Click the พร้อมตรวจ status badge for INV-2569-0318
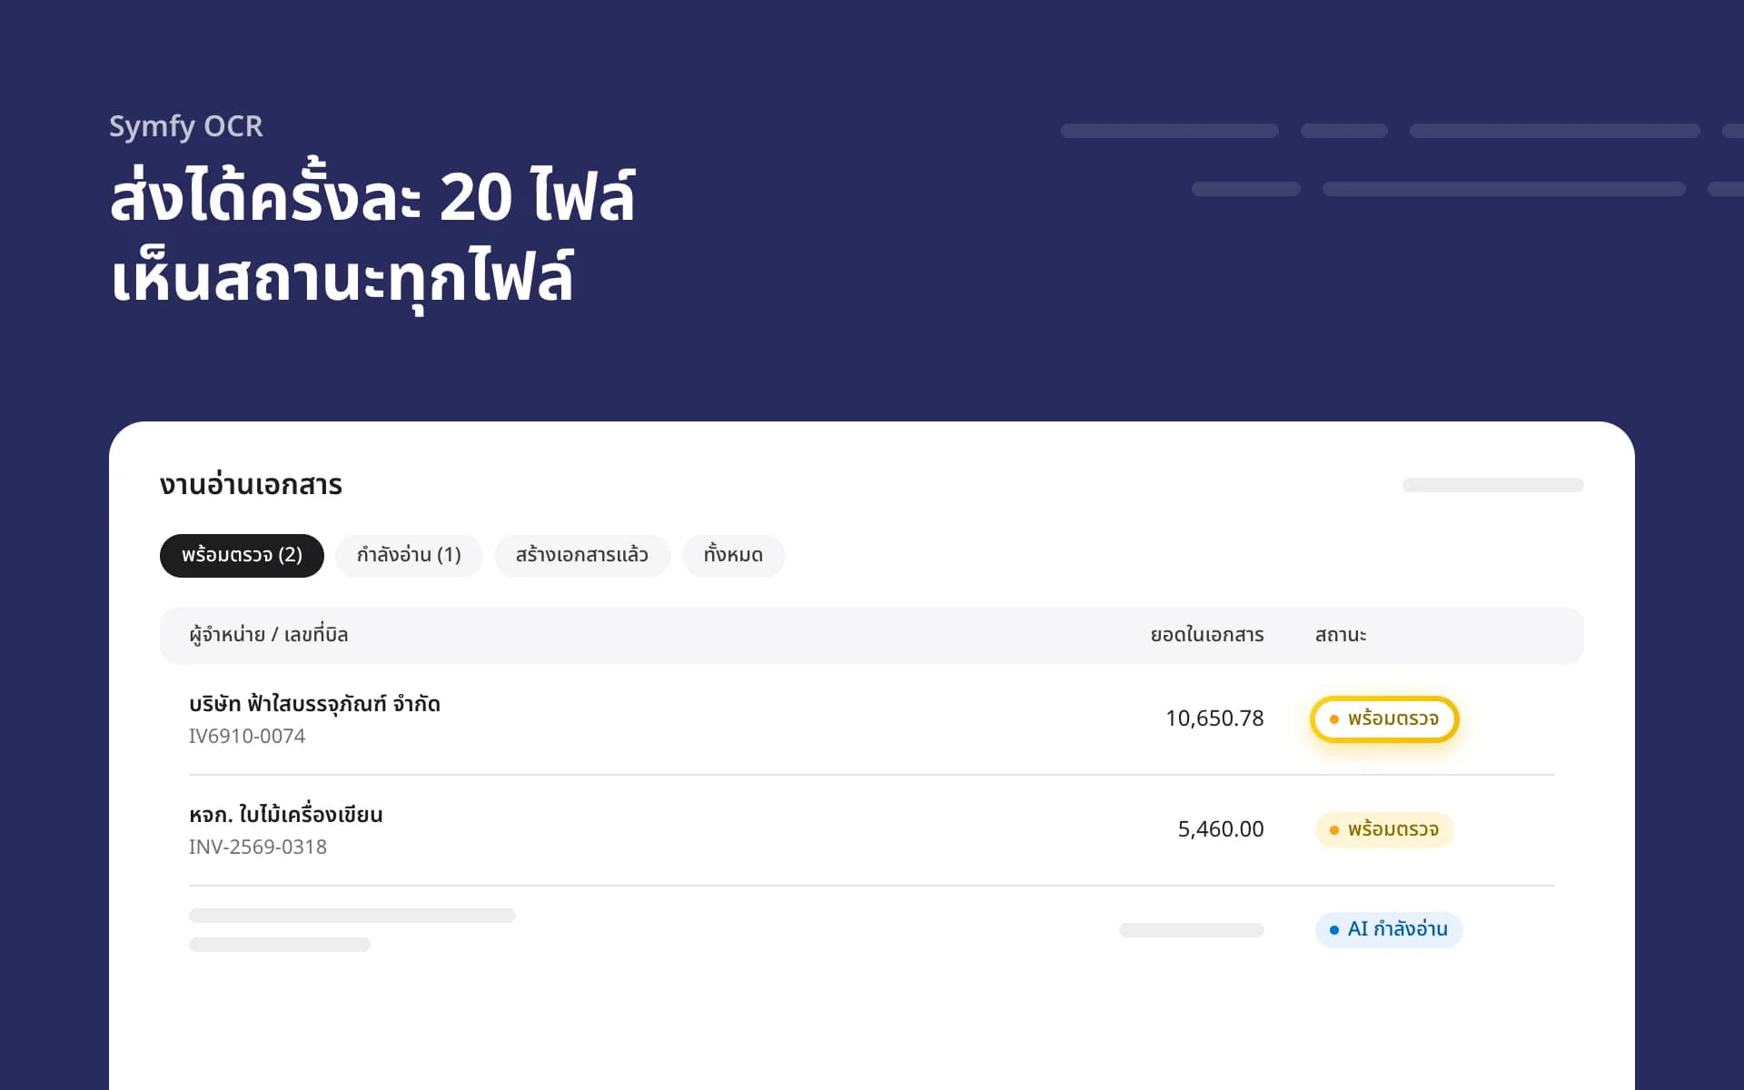 point(1384,830)
